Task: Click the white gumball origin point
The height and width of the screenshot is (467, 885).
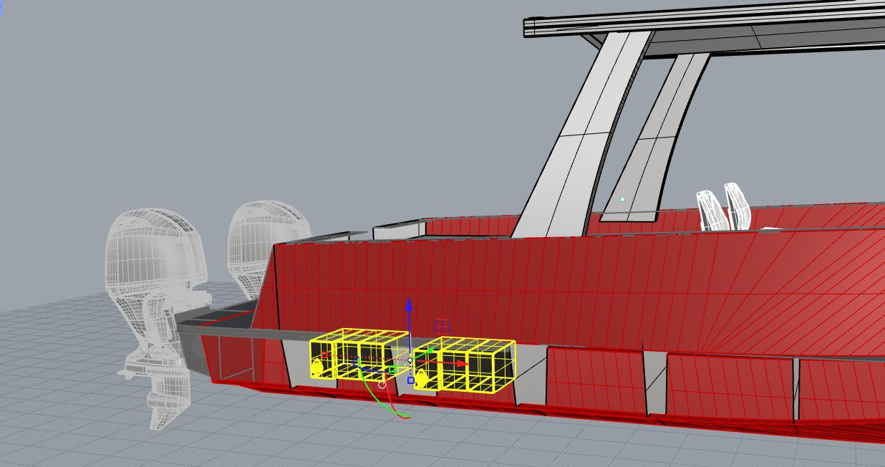Action: (x=410, y=360)
